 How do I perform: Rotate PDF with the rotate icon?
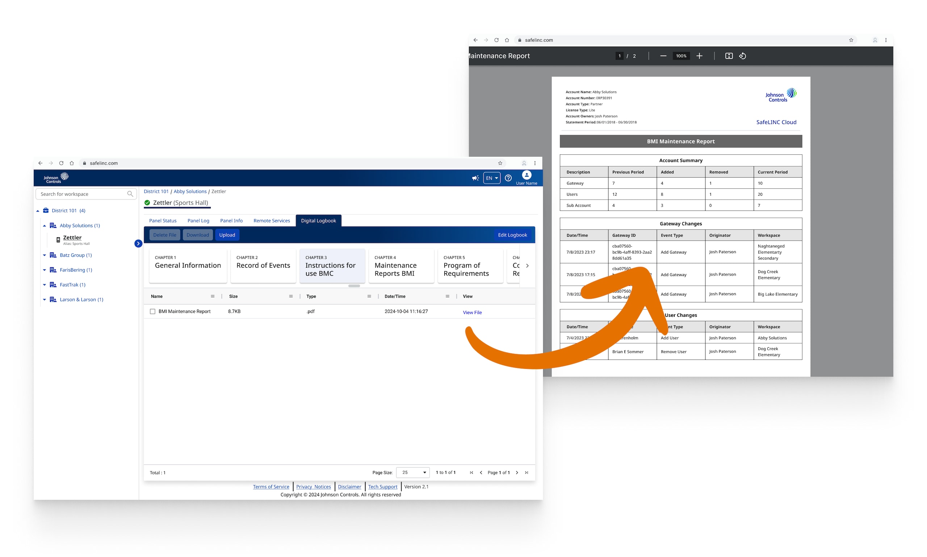point(742,56)
